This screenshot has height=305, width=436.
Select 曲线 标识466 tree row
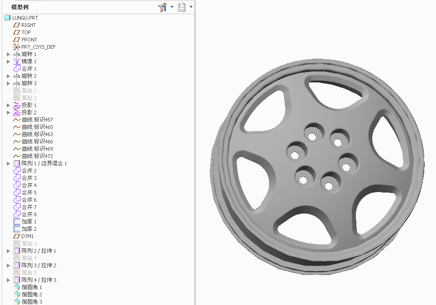37,142
